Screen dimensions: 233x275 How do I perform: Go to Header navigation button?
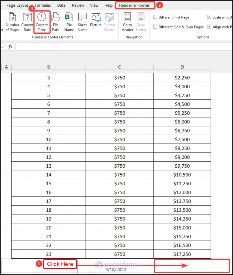(x=127, y=22)
